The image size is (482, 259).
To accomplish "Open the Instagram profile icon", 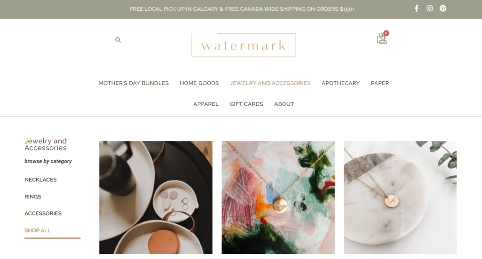I will click(429, 8).
